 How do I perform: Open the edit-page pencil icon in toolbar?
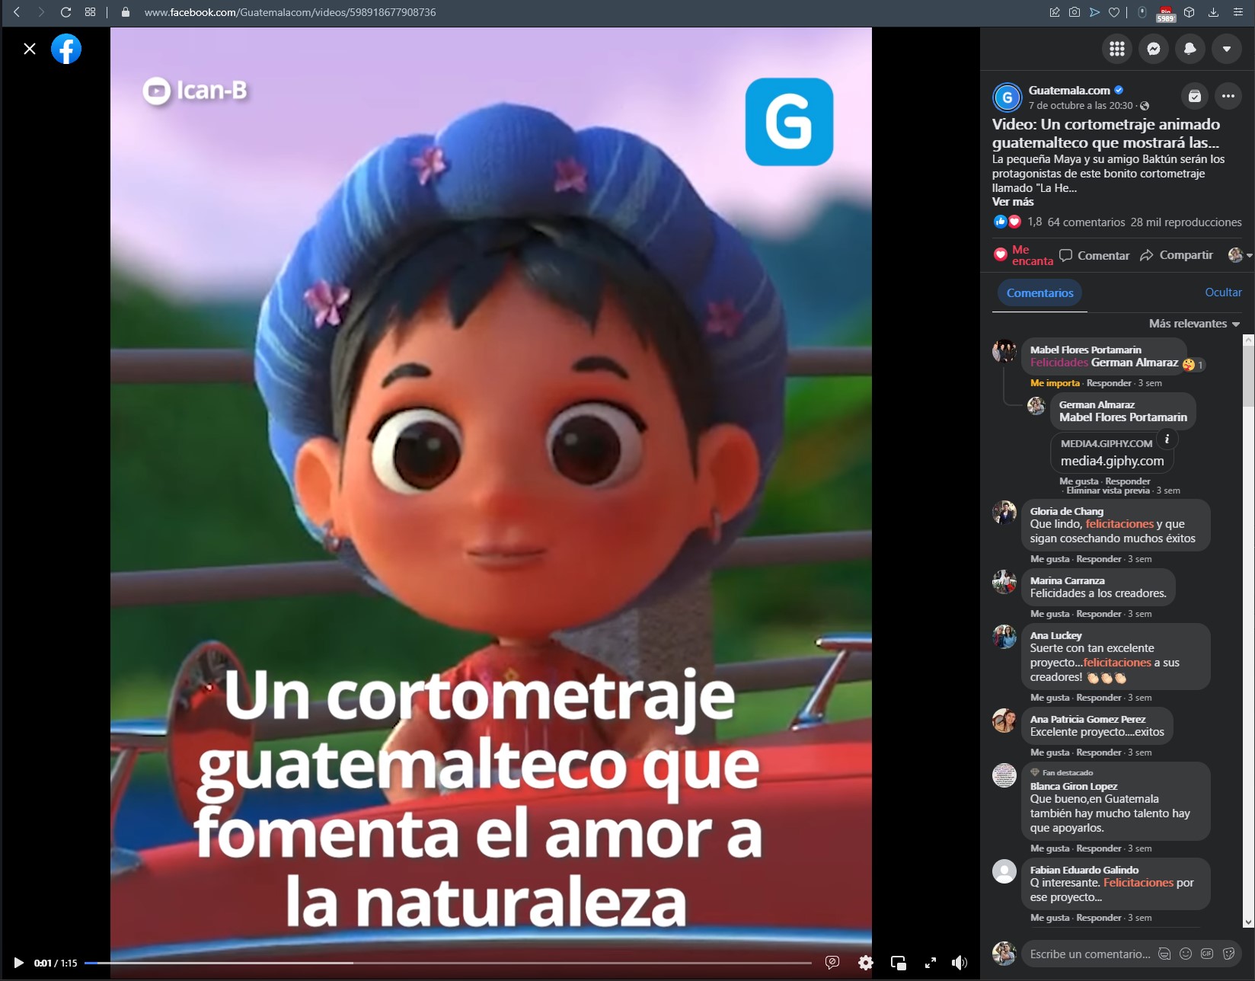1055,12
